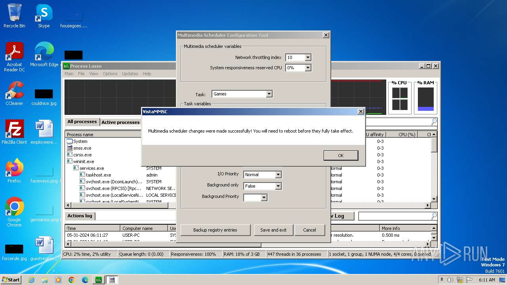This screenshot has width=507, height=285.
Task: Open Skype desktop shortcut
Action: (44, 16)
